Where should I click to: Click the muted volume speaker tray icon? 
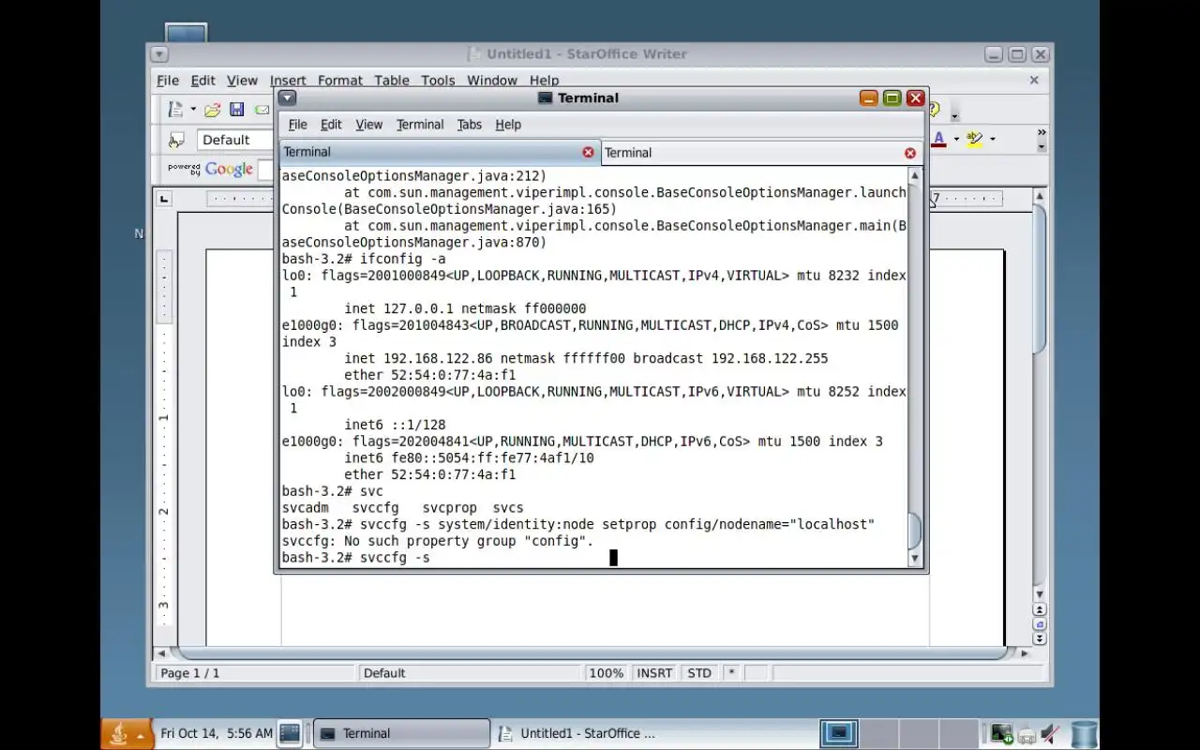click(x=1052, y=734)
